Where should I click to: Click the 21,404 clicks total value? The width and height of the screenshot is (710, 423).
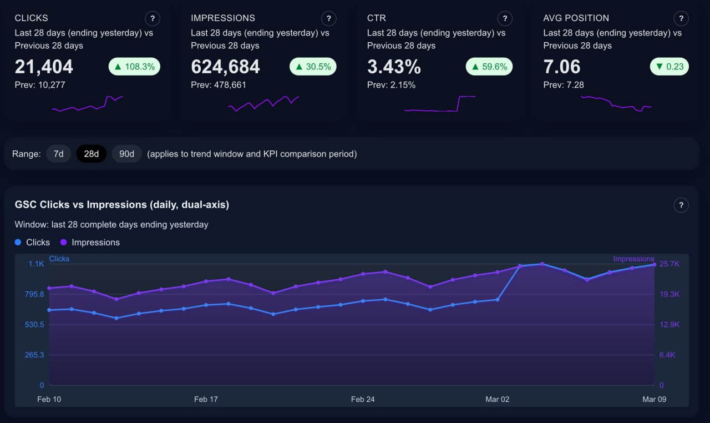(44, 67)
